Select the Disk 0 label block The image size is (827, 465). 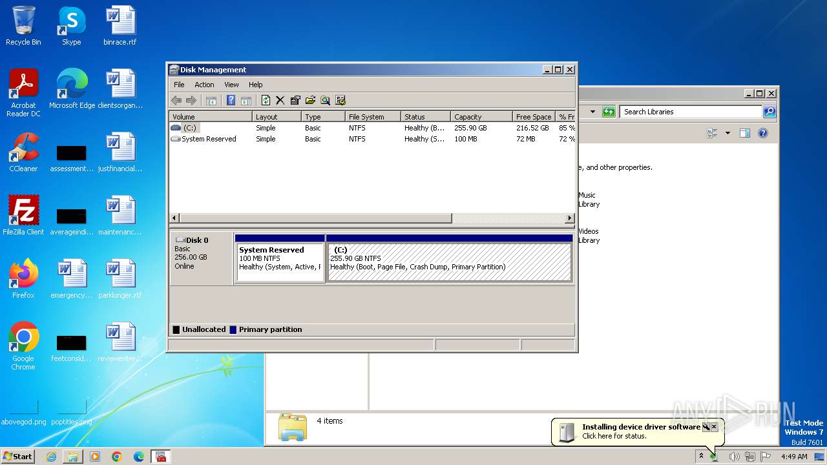[201, 258]
